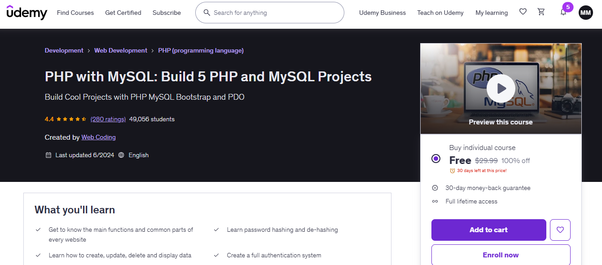The height and width of the screenshot is (265, 602).
Task: Click chevron after Development breadcrumb
Action: (x=89, y=51)
